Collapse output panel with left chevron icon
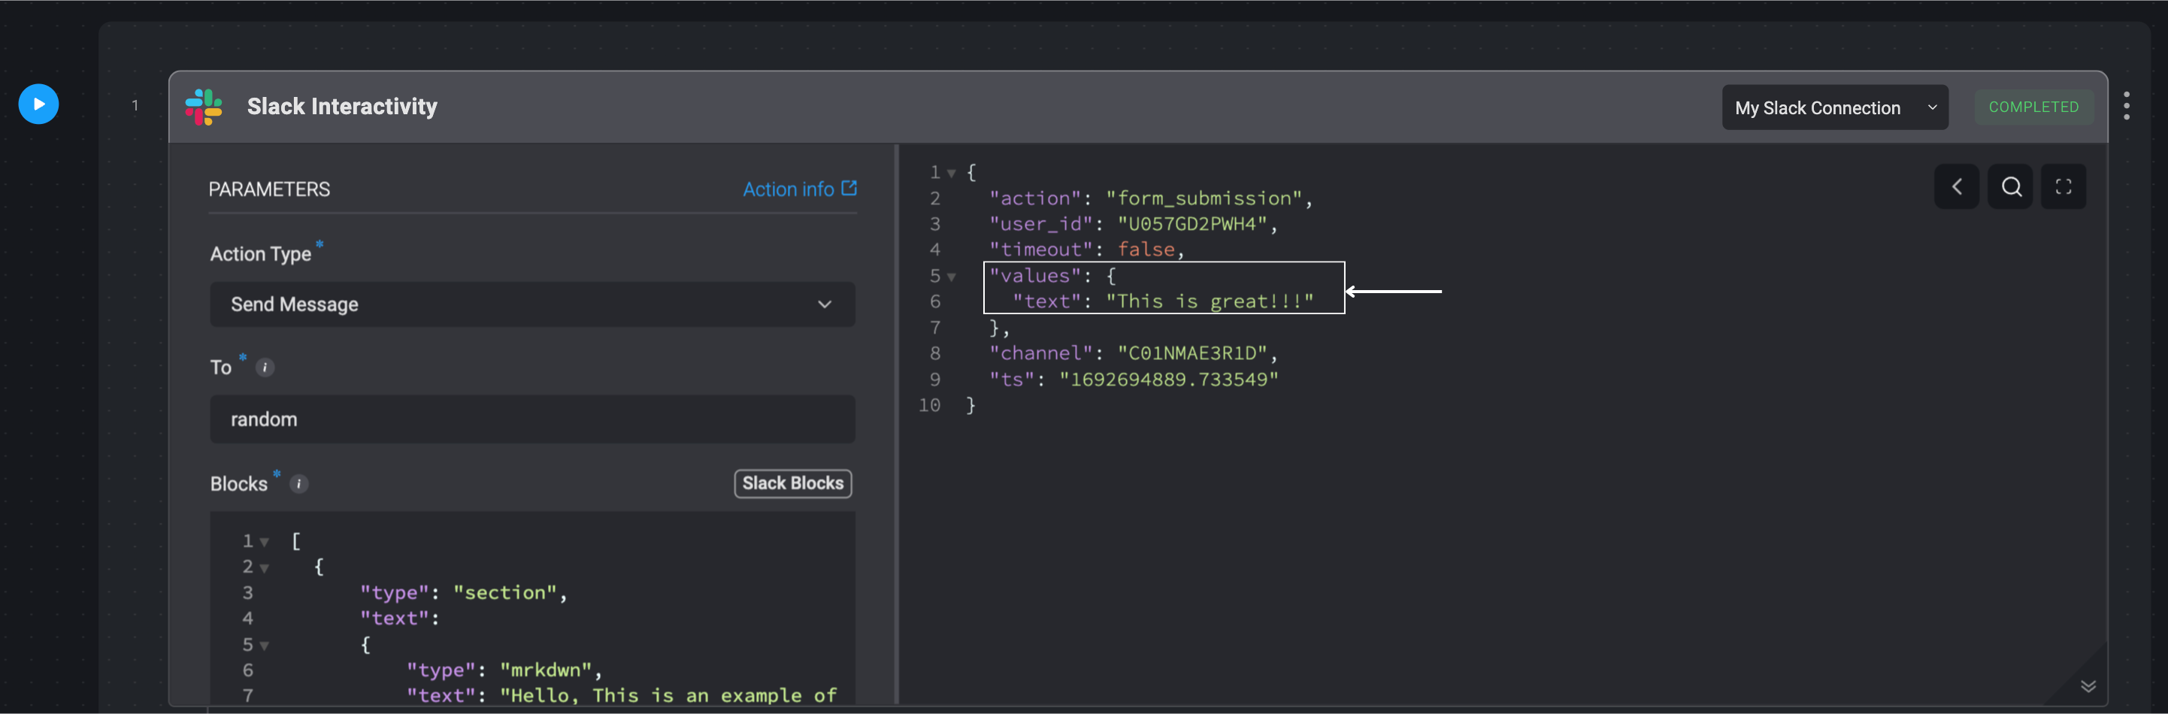The image size is (2168, 714). coord(1957,186)
